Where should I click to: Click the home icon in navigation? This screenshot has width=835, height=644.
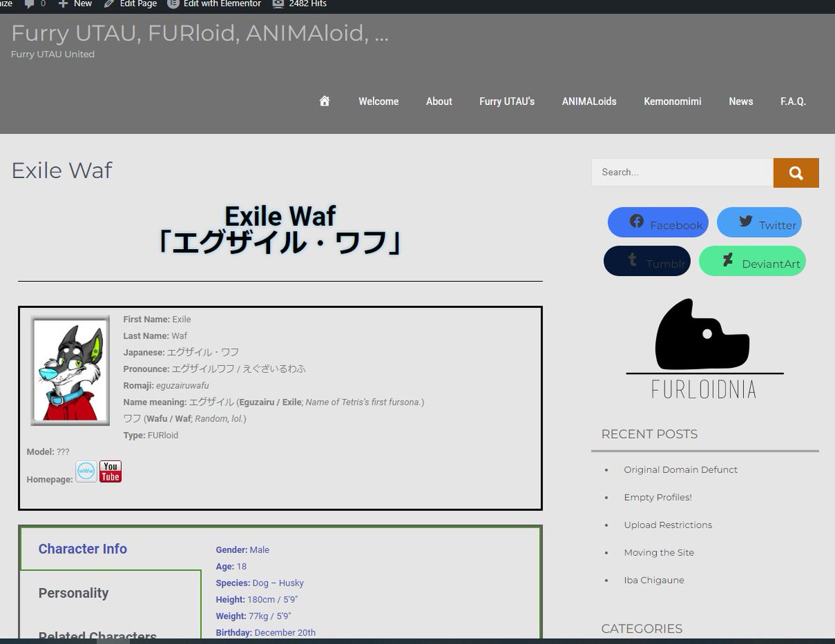[x=324, y=101]
